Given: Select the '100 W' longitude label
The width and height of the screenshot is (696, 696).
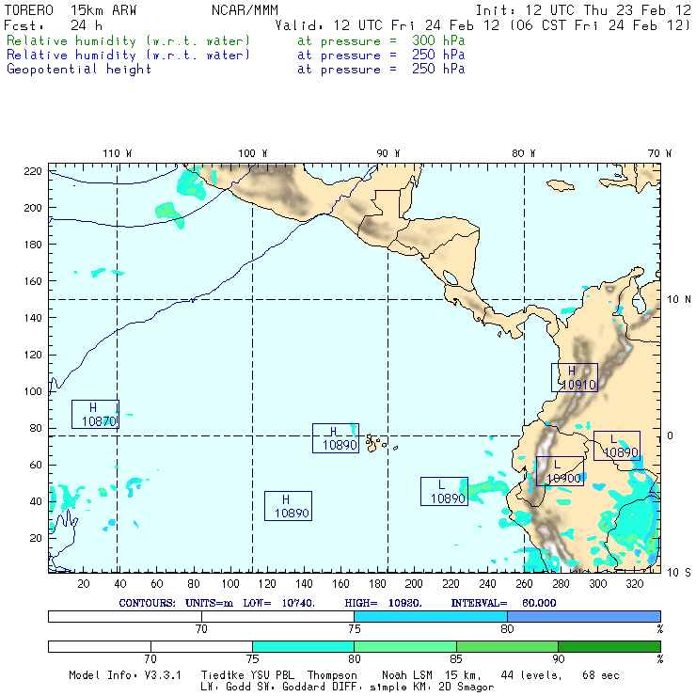Looking at the screenshot, I should click(x=253, y=153).
